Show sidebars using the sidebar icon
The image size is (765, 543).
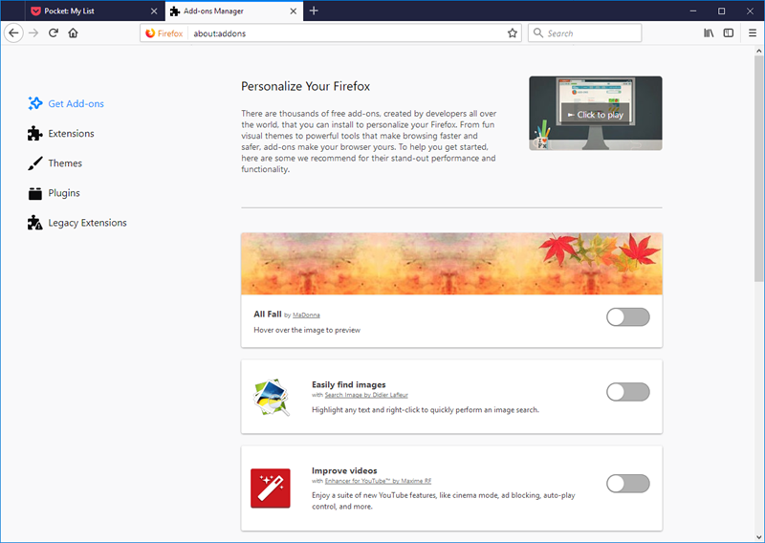click(729, 33)
